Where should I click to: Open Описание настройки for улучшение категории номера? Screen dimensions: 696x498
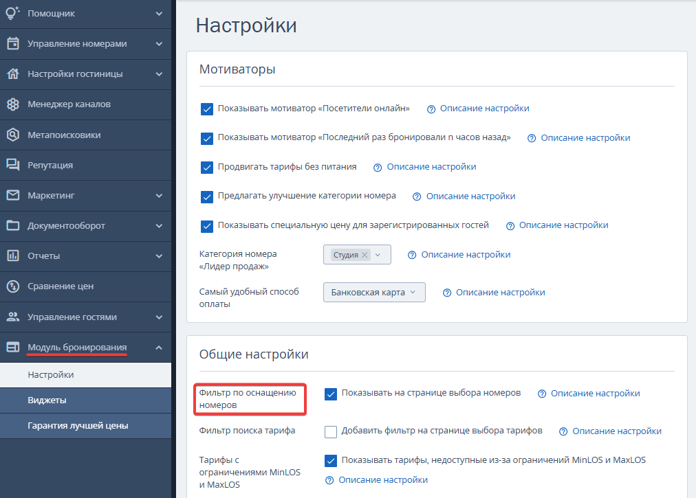coord(470,196)
